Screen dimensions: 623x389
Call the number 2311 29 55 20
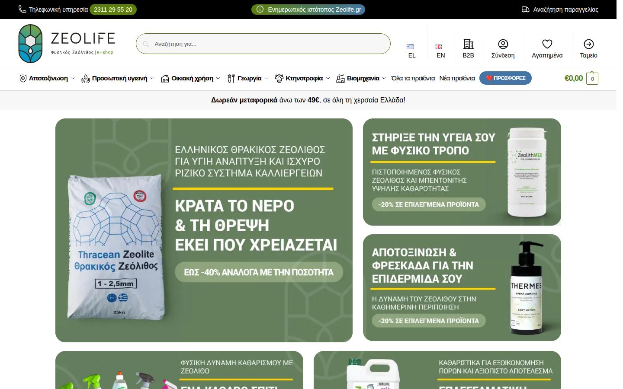click(x=113, y=10)
